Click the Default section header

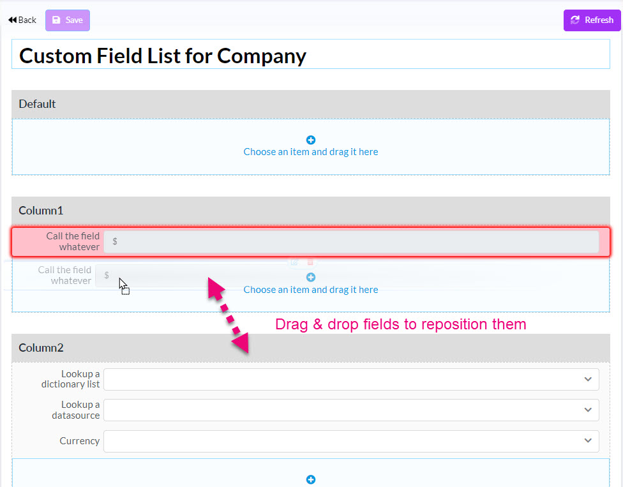coord(311,104)
